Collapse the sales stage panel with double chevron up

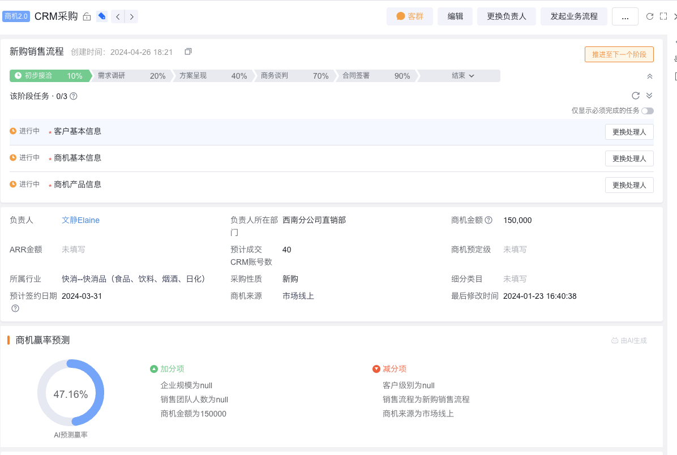[x=649, y=76]
